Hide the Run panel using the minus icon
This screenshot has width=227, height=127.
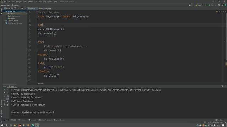click(x=226, y=86)
